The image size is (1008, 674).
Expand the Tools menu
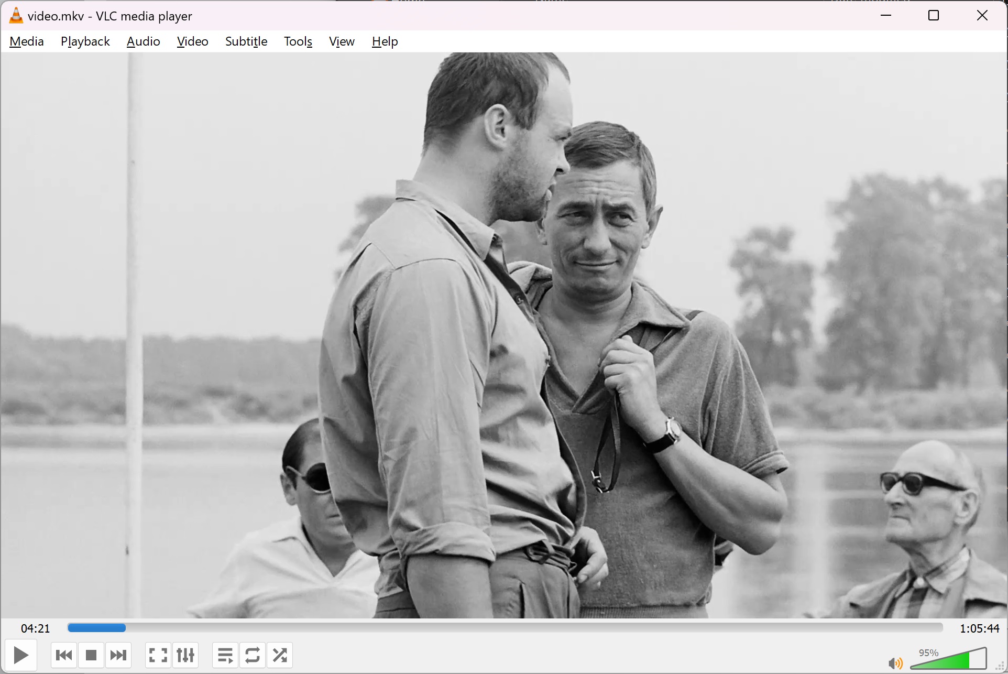298,41
